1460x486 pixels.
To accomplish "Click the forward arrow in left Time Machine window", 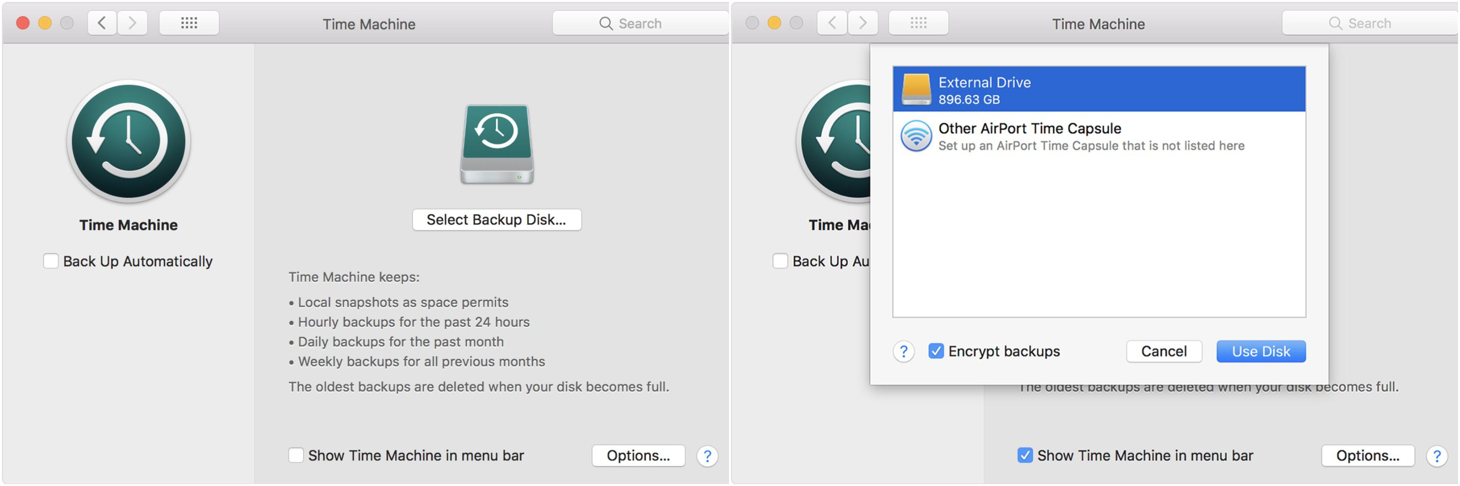I will pyautogui.click(x=133, y=23).
